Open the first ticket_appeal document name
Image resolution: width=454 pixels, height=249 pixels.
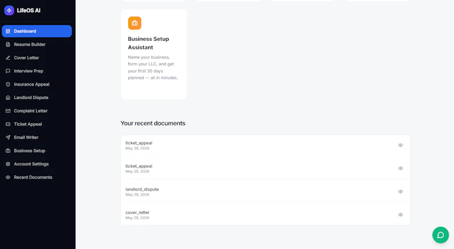[138, 143]
